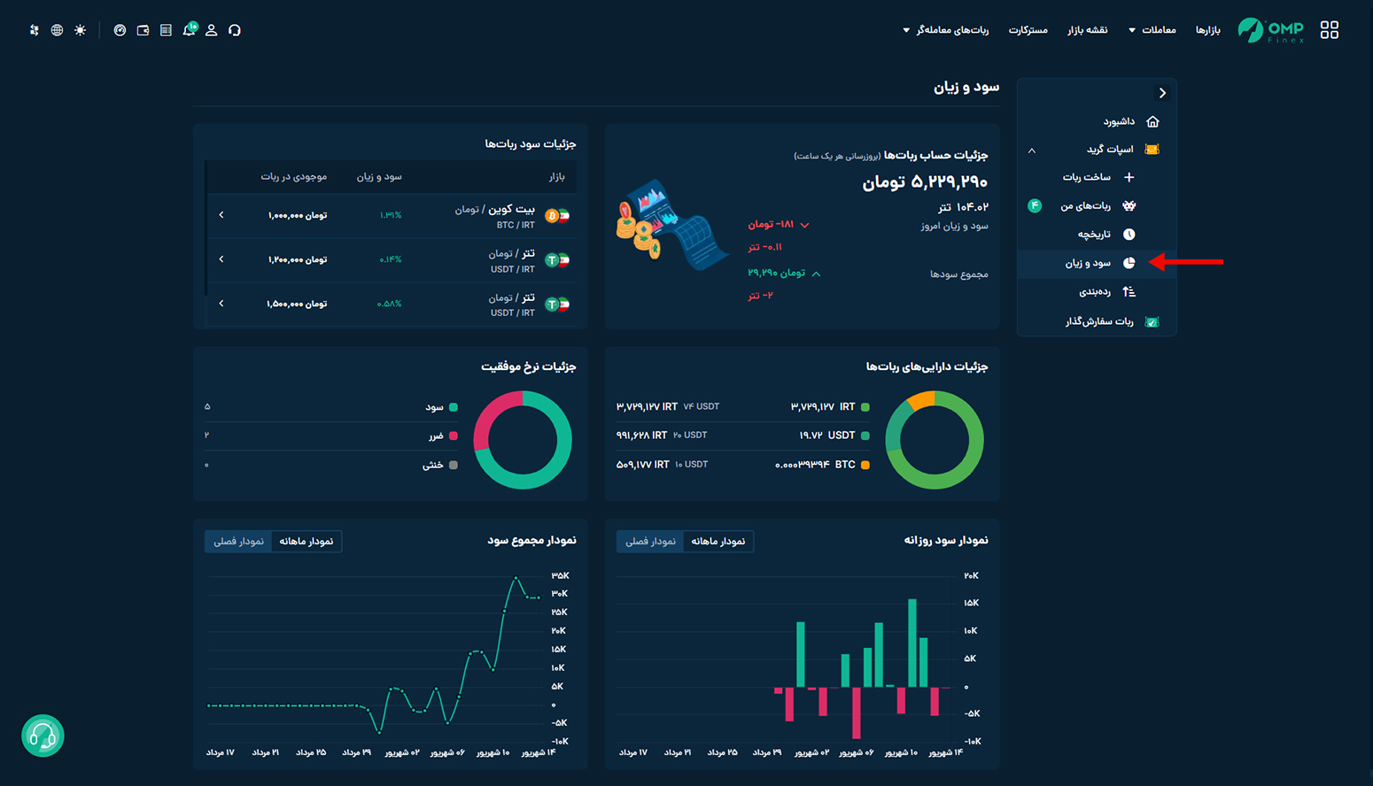Open بازارها in the top navigation
The height and width of the screenshot is (786, 1373).
[x=1208, y=30]
